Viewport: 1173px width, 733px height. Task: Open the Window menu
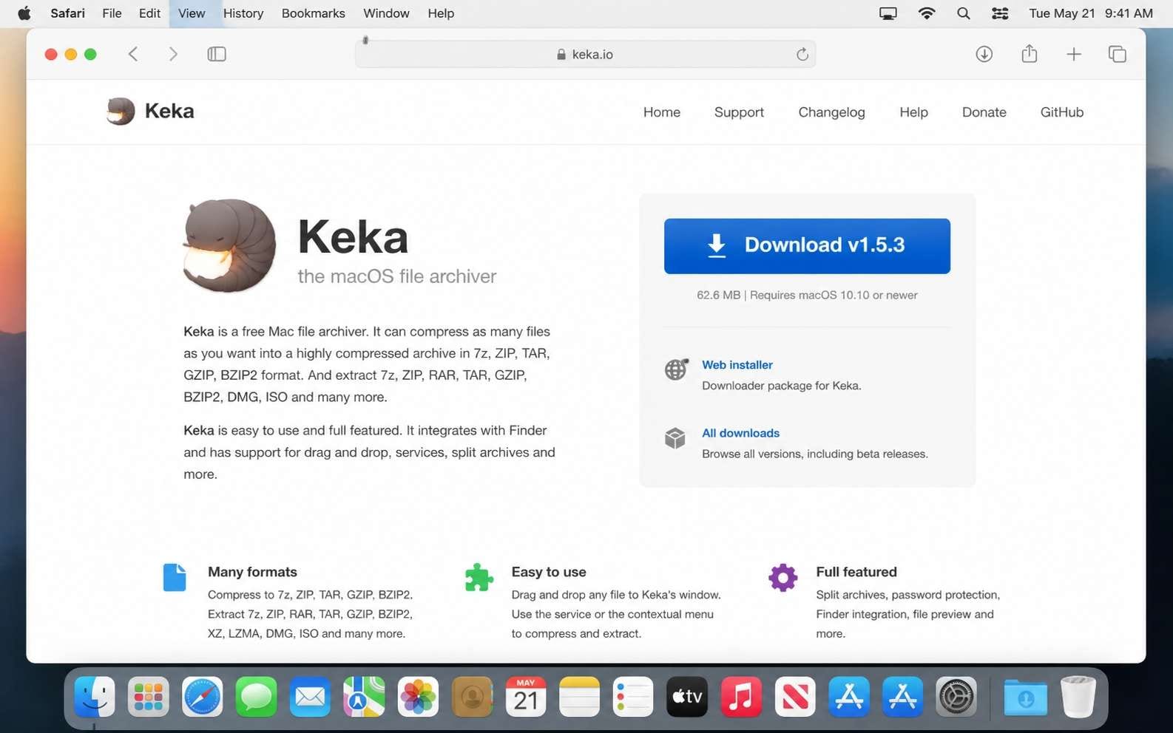pos(386,13)
